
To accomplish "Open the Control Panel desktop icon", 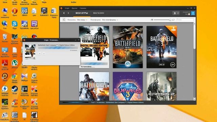I will coord(5,50).
